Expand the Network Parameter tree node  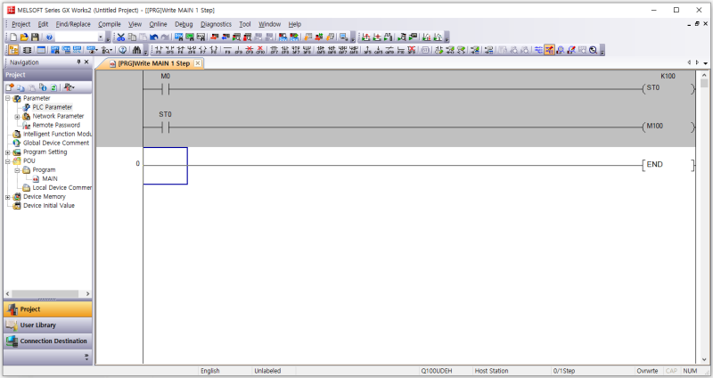click(x=17, y=116)
